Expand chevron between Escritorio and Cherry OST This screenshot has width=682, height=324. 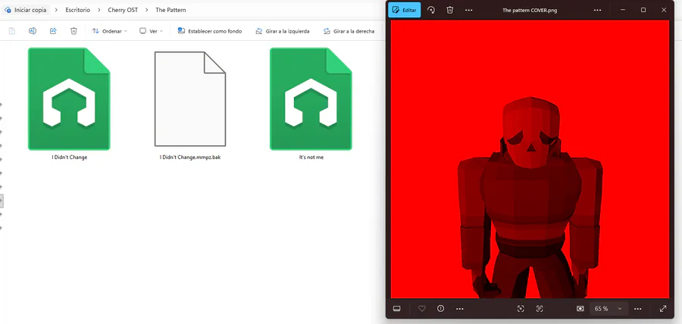pyautogui.click(x=99, y=10)
